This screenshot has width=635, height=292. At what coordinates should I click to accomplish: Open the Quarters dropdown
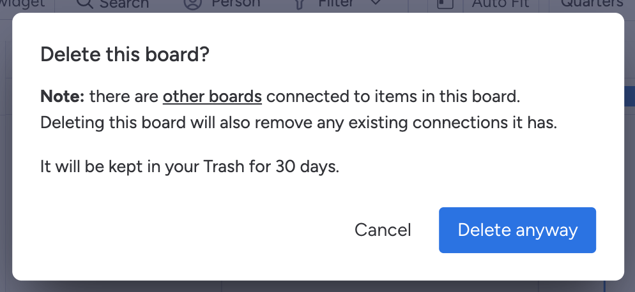pyautogui.click(x=592, y=4)
